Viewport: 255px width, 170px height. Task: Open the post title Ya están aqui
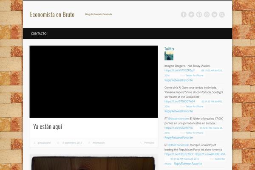[48, 127]
